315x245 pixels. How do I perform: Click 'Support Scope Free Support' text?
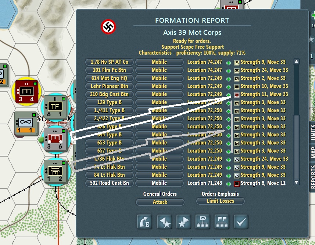(193, 47)
